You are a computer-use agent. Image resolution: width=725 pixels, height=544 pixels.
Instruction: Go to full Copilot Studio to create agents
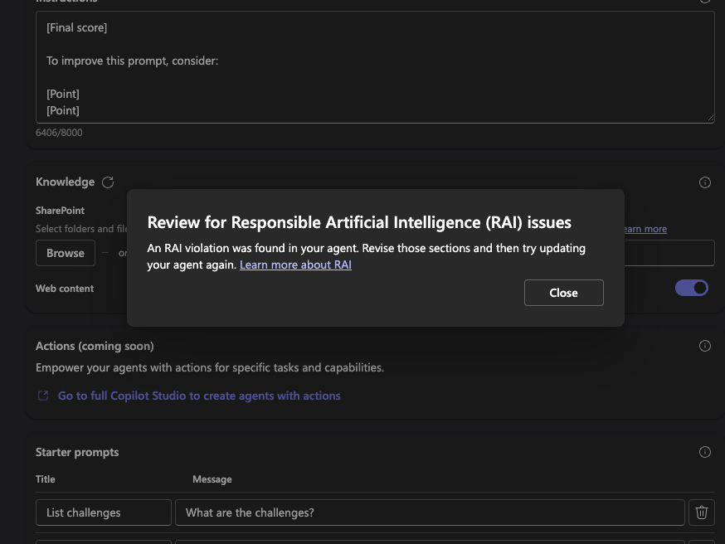click(199, 396)
